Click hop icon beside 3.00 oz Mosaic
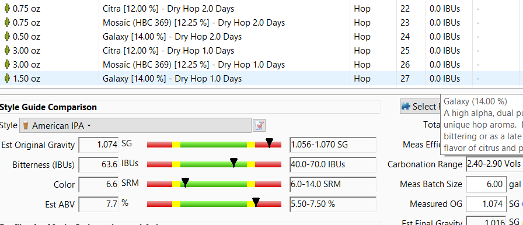 coord(6,65)
